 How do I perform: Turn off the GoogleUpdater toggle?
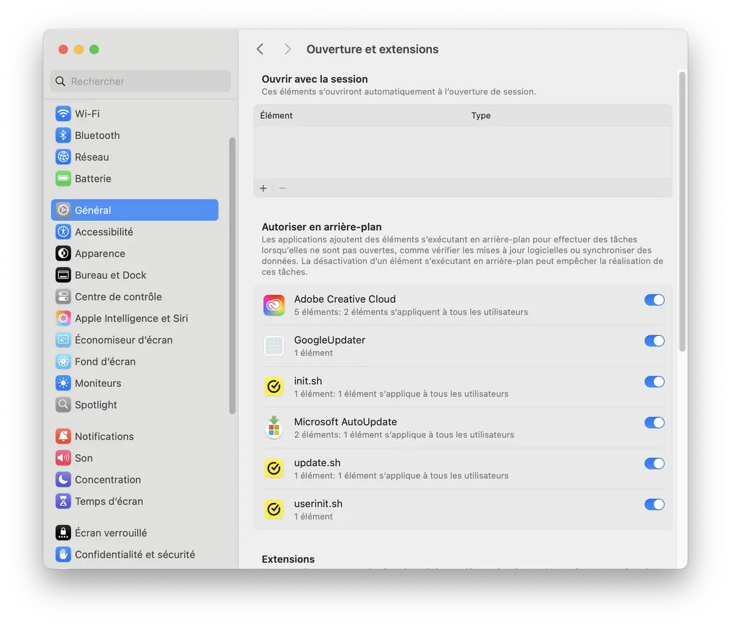coord(654,340)
